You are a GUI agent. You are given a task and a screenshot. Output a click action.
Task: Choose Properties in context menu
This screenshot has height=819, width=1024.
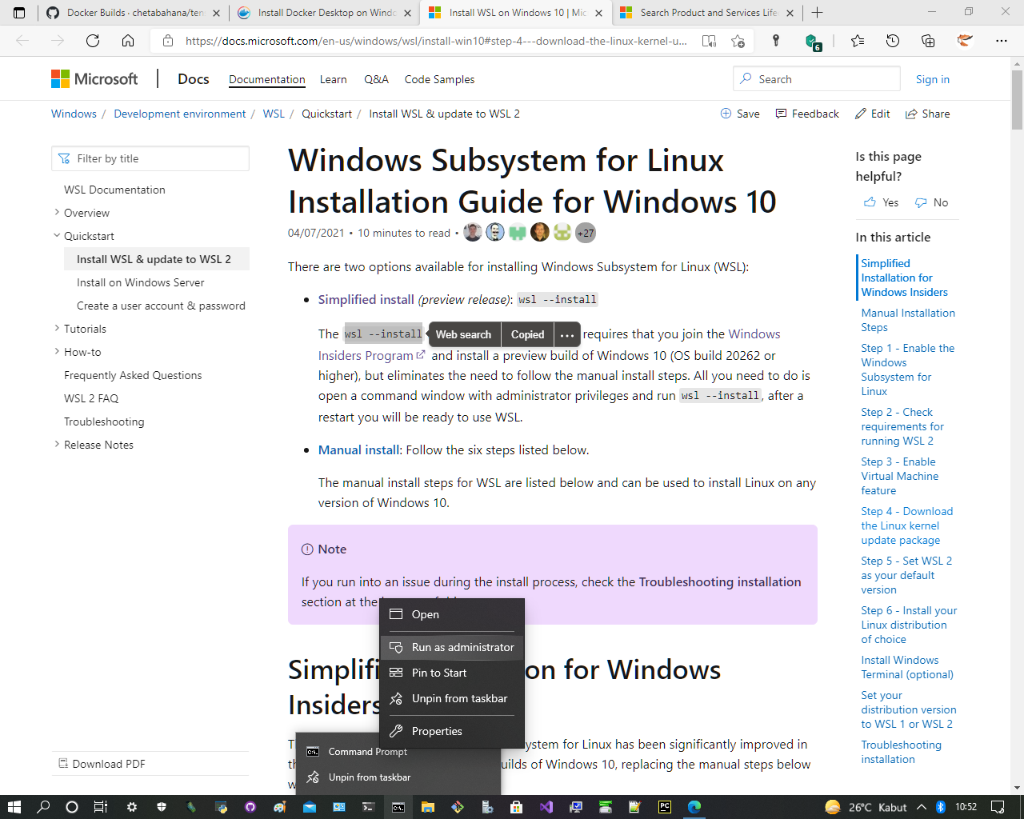(x=452, y=731)
